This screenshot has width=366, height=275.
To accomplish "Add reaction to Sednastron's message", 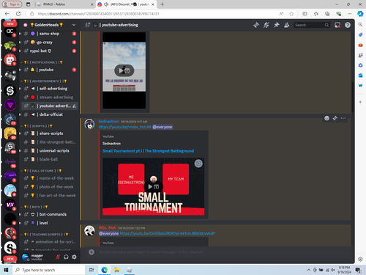I will [x=326, y=118].
